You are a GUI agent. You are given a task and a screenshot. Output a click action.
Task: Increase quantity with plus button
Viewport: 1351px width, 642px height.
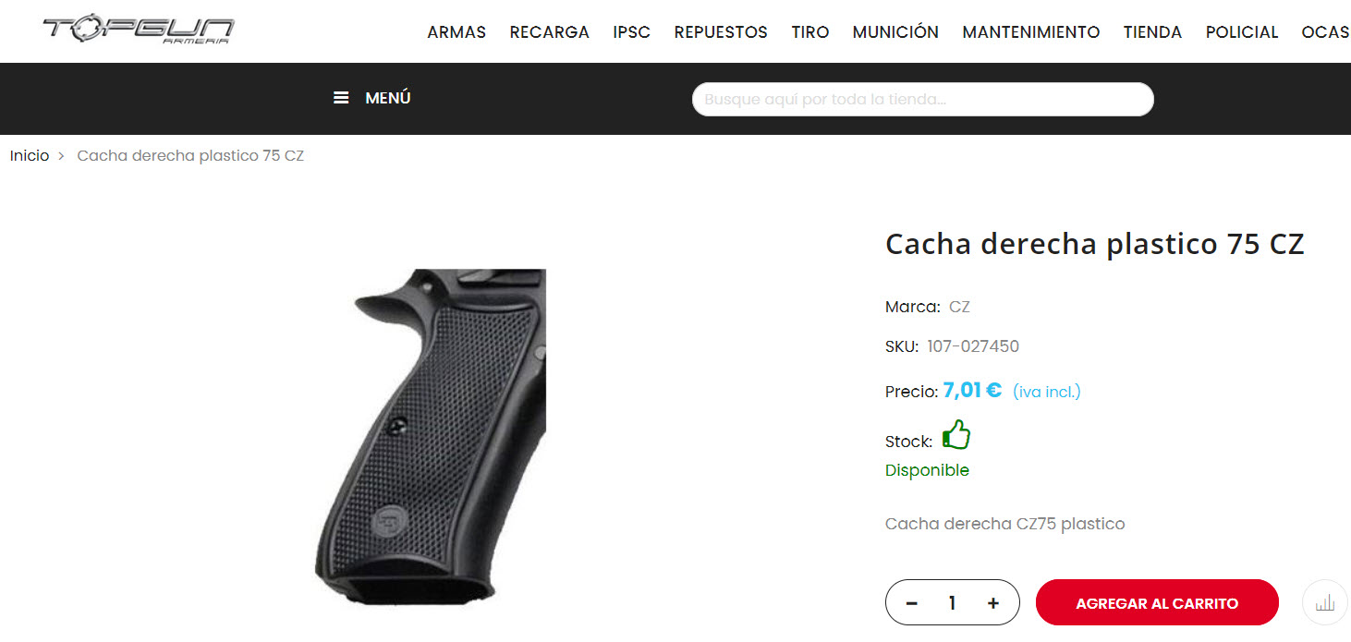pyautogui.click(x=993, y=603)
